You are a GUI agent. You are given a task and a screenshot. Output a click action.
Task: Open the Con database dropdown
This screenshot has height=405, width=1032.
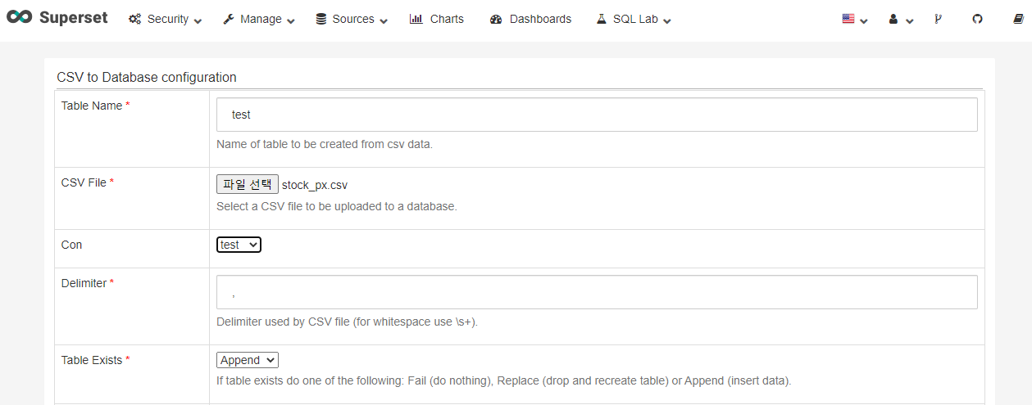click(x=239, y=245)
